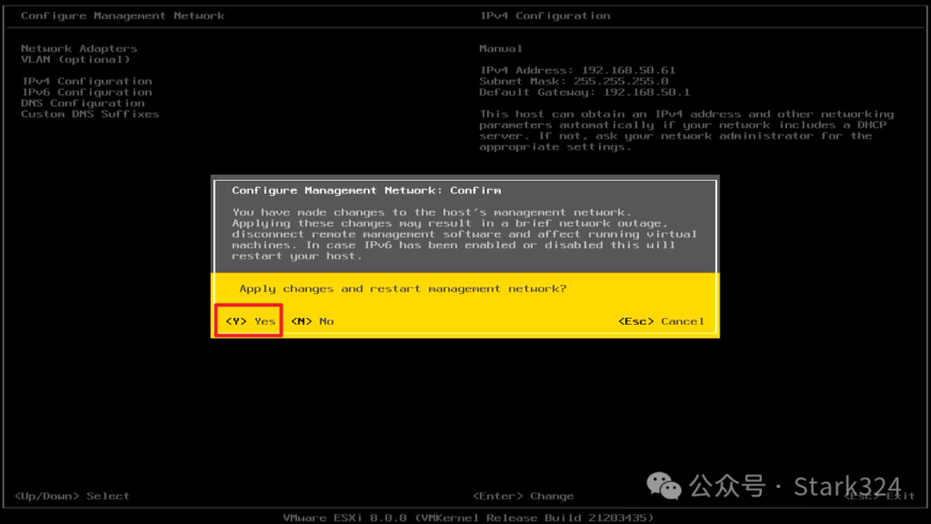
Task: Click the VMware ESXi 8.0.0 build text
Action: [x=468, y=518]
